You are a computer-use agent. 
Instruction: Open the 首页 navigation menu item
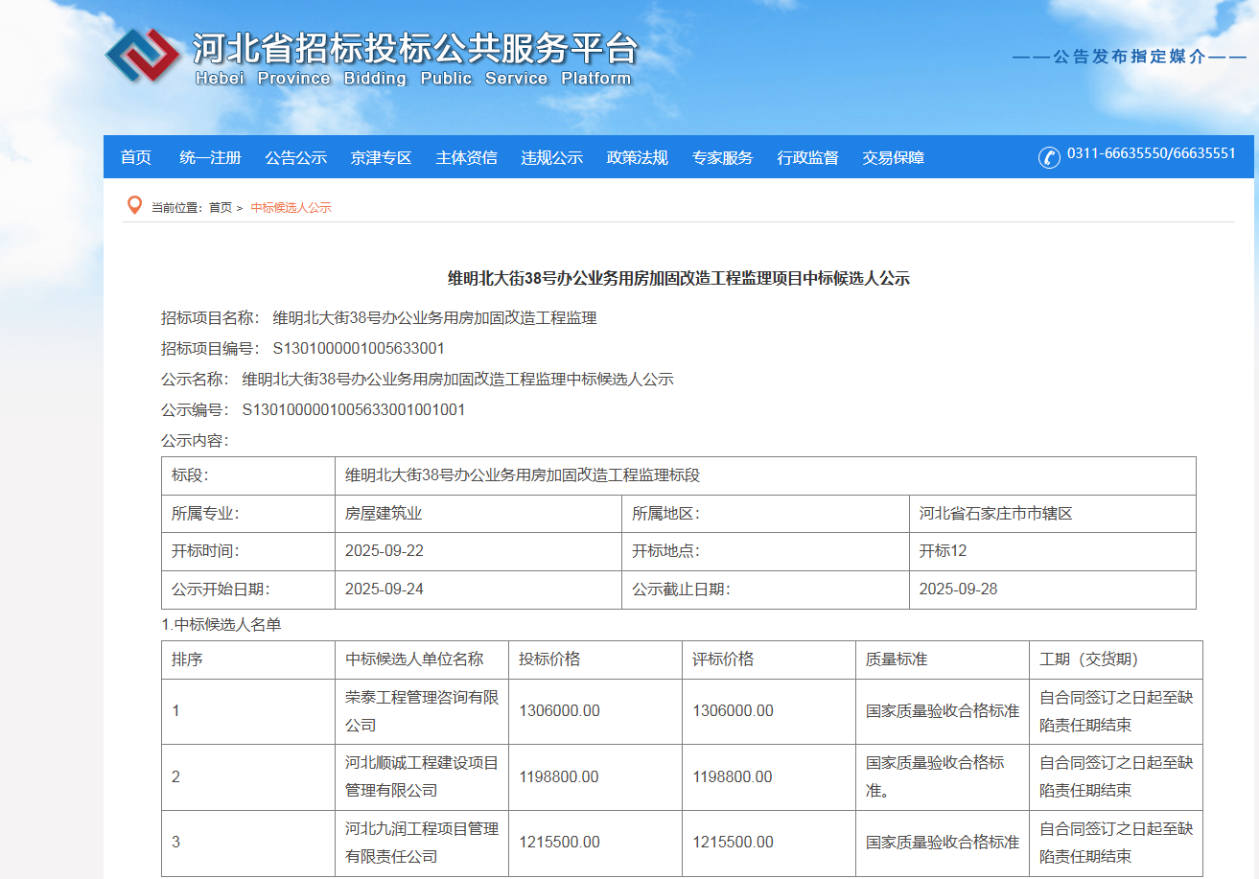(136, 158)
